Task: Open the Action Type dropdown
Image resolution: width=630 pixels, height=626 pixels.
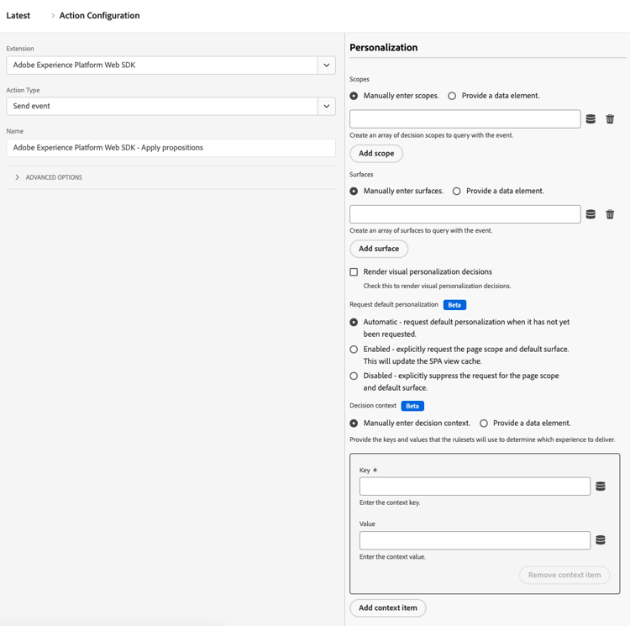Action: coord(326,107)
